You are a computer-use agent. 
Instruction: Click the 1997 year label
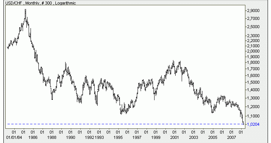(x=137, y=137)
